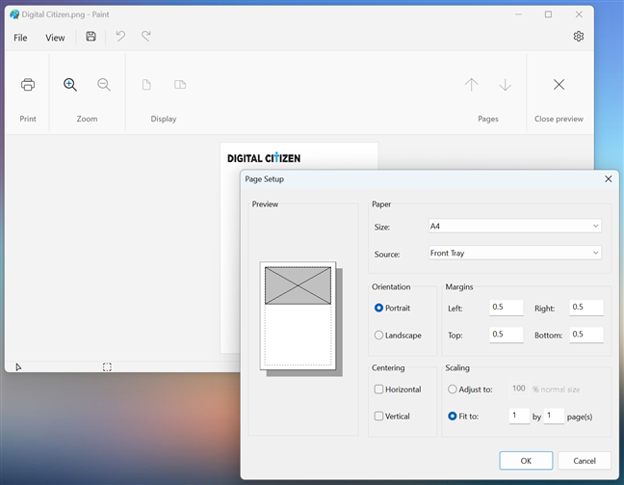Go to the previous page arrow
Viewport: 624px width, 485px height.
click(x=471, y=85)
